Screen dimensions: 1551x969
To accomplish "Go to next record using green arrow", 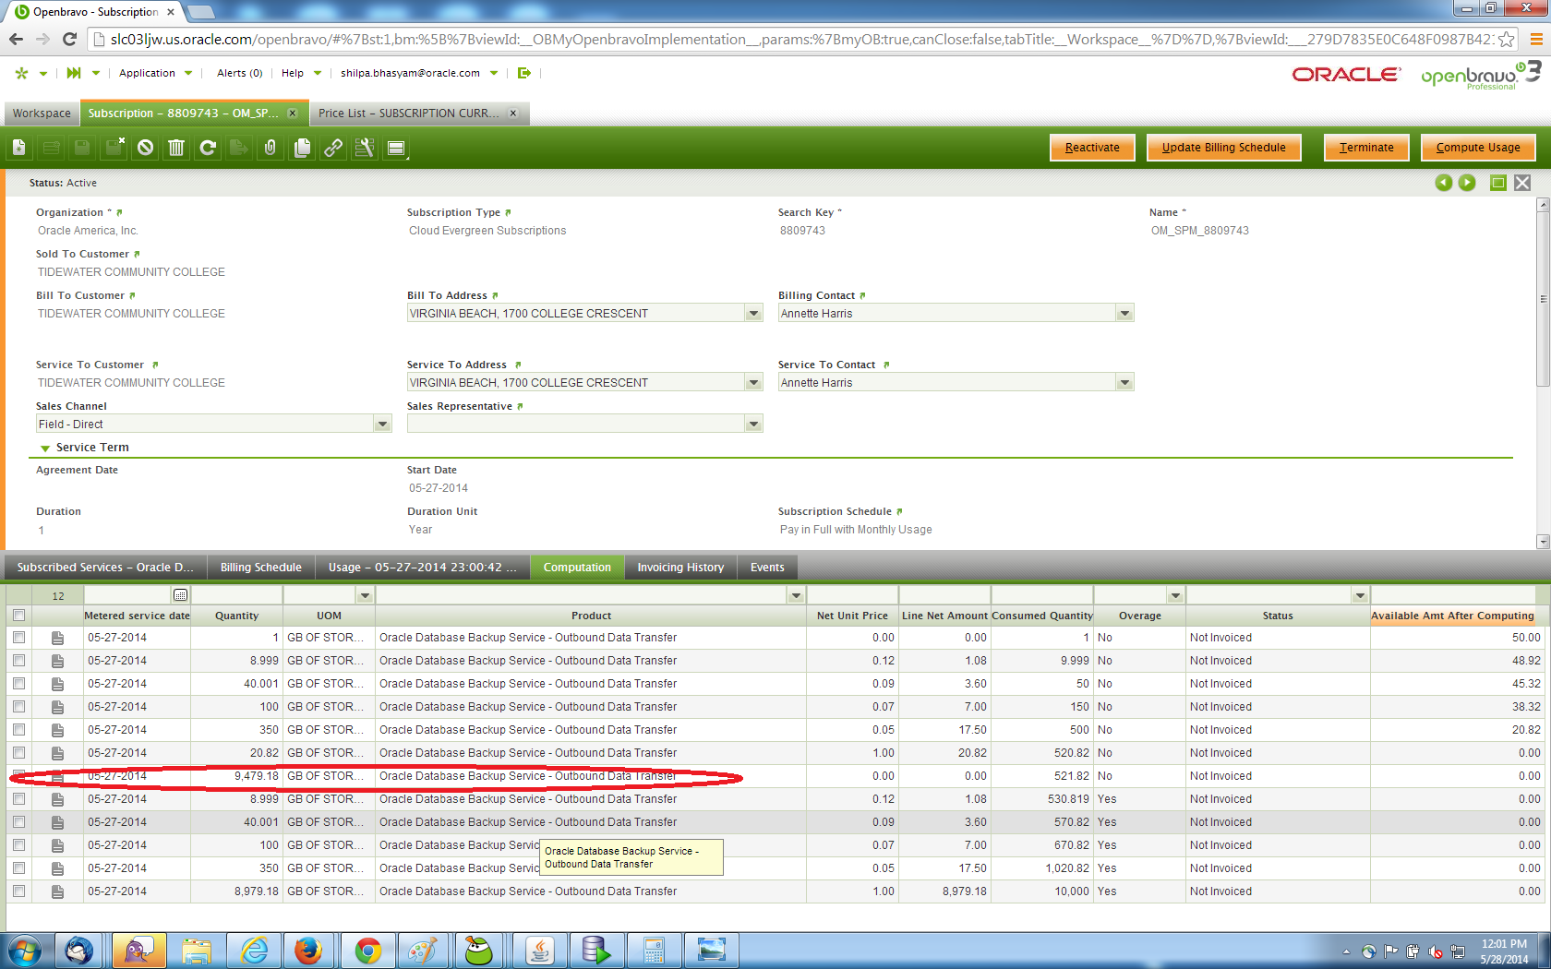I will click(x=1467, y=183).
